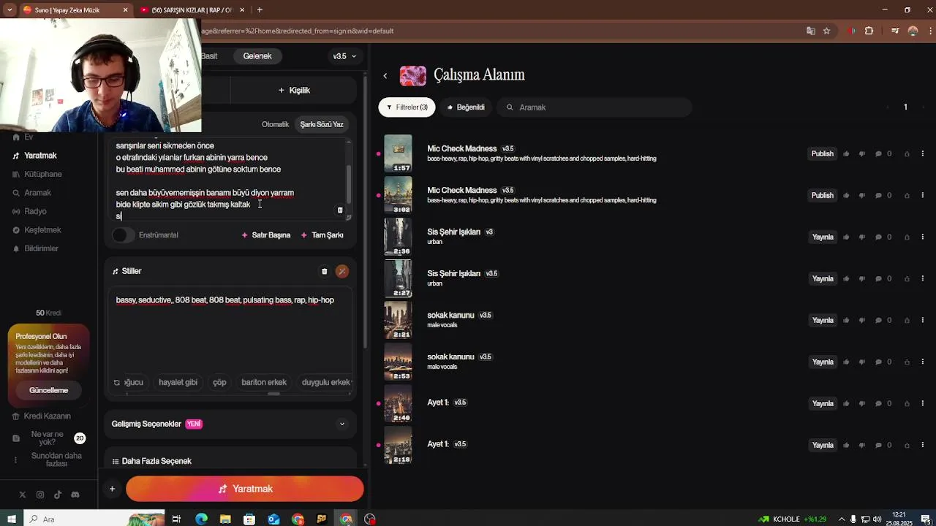Click Tam Şarkı lyric generator
936x526 pixels.
322,235
